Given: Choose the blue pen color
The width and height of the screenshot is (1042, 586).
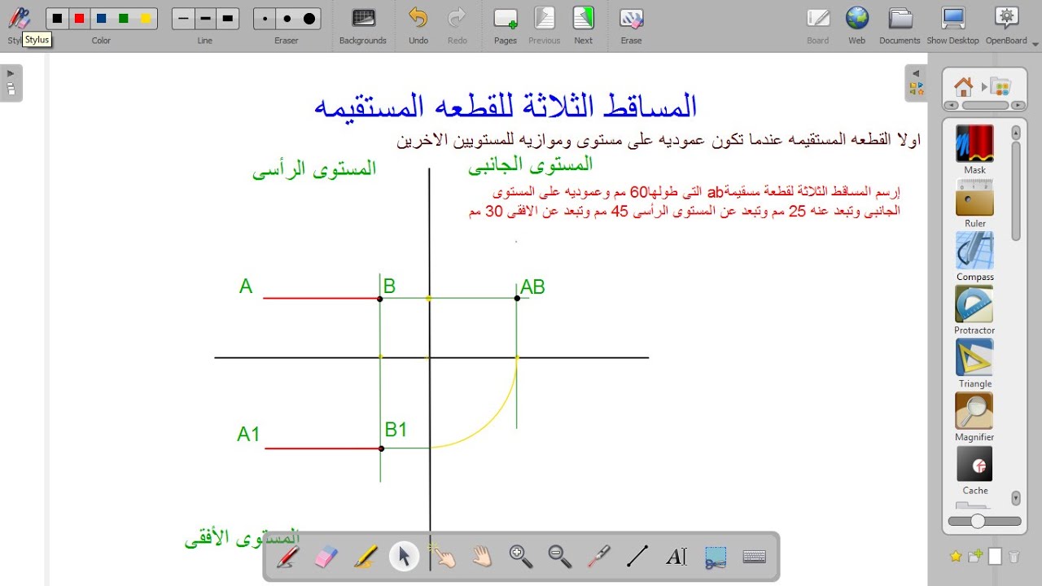Looking at the screenshot, I should point(101,18).
